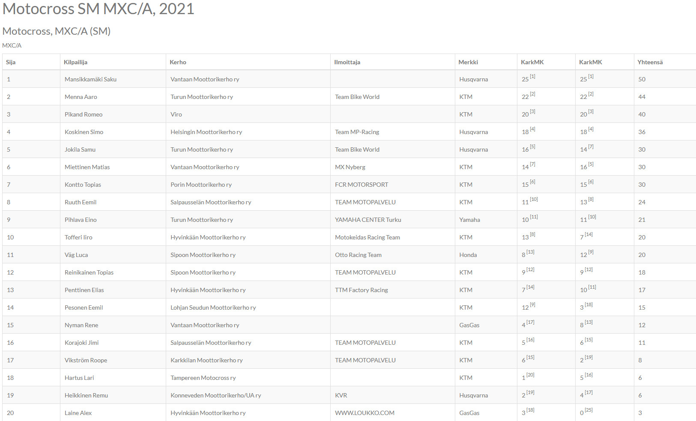The image size is (696, 421).
Task: Select competitor Heikkinen Remu
Action: click(86, 395)
